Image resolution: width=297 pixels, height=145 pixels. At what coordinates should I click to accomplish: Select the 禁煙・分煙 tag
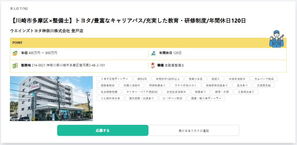click(x=222, y=92)
